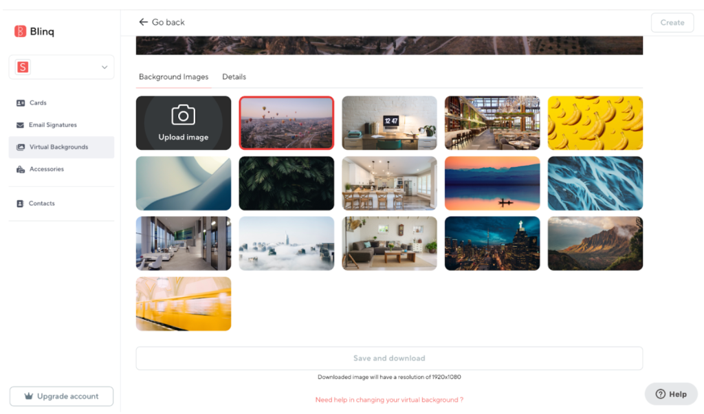The height and width of the screenshot is (414, 704).
Task: Click the Contacts sidebar icon
Action: tap(21, 204)
